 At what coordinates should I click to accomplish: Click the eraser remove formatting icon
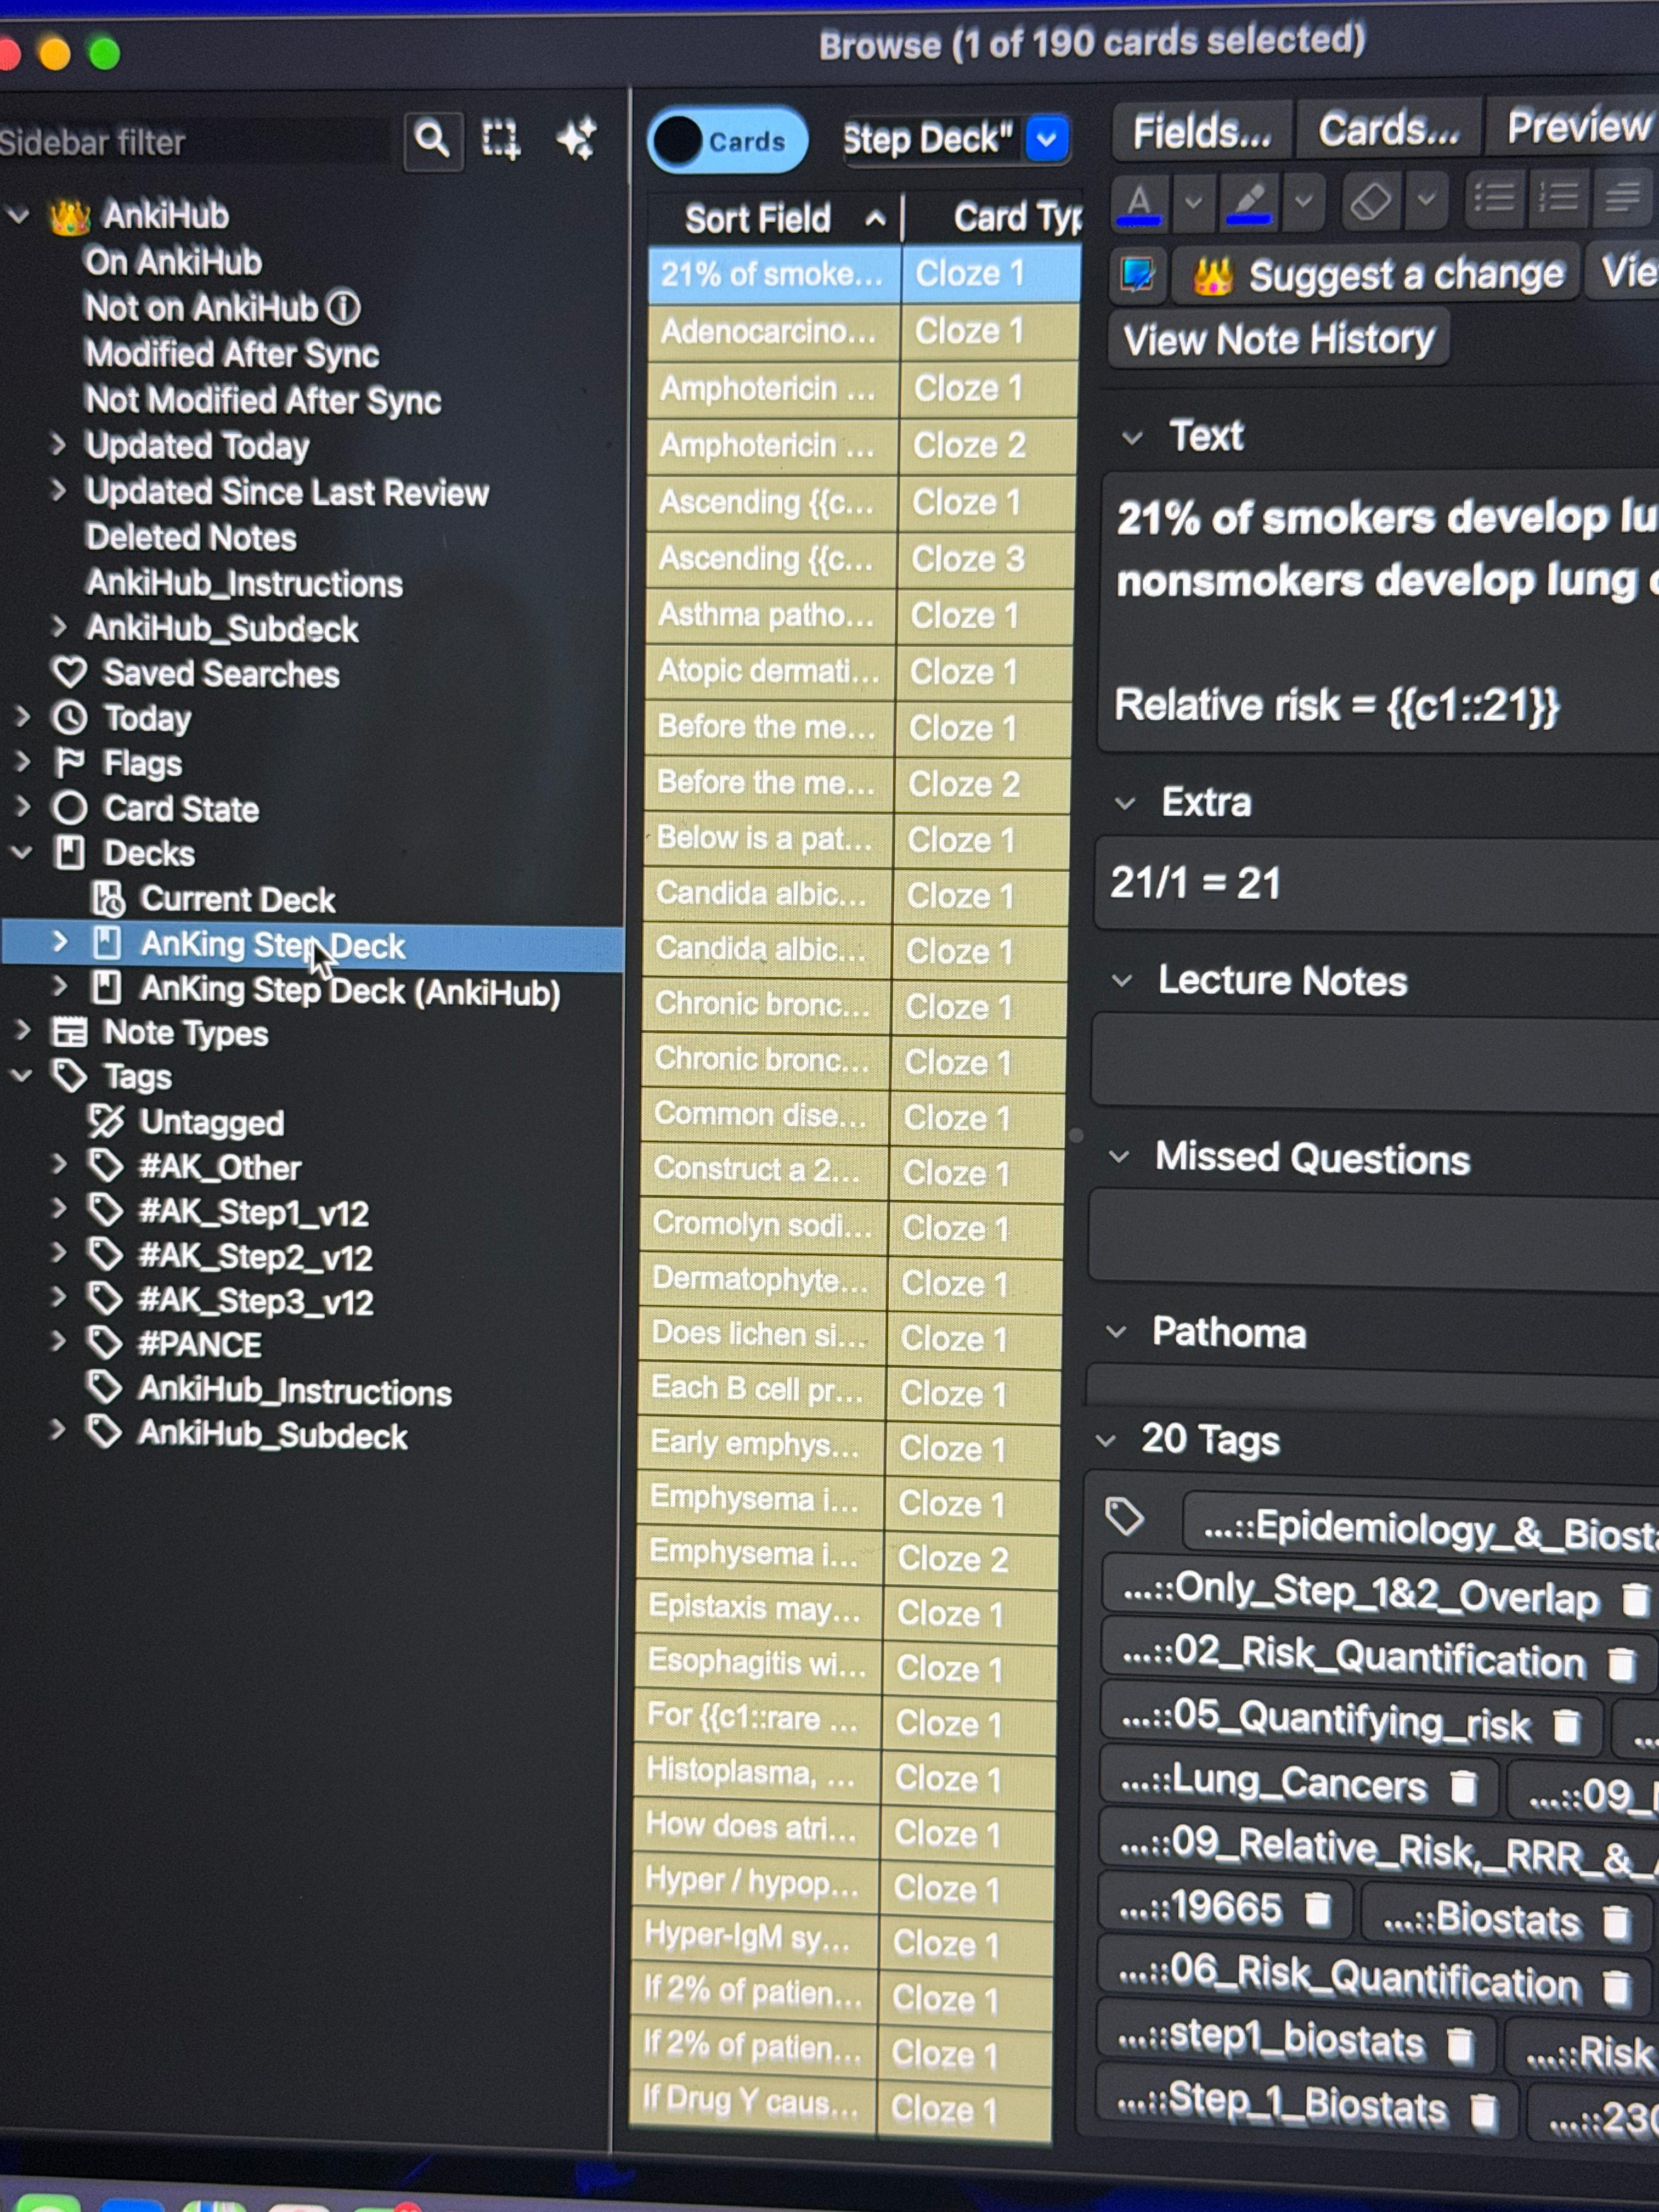1370,201
